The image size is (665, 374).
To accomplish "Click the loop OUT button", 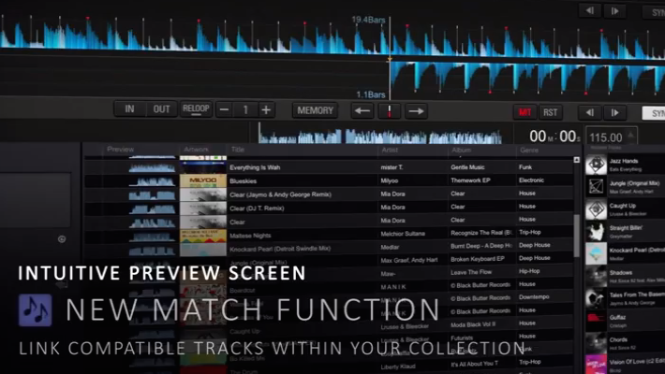I will point(162,109).
